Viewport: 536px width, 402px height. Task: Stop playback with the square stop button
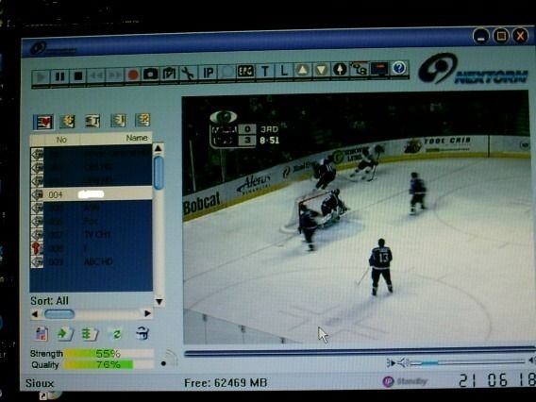tap(78, 76)
